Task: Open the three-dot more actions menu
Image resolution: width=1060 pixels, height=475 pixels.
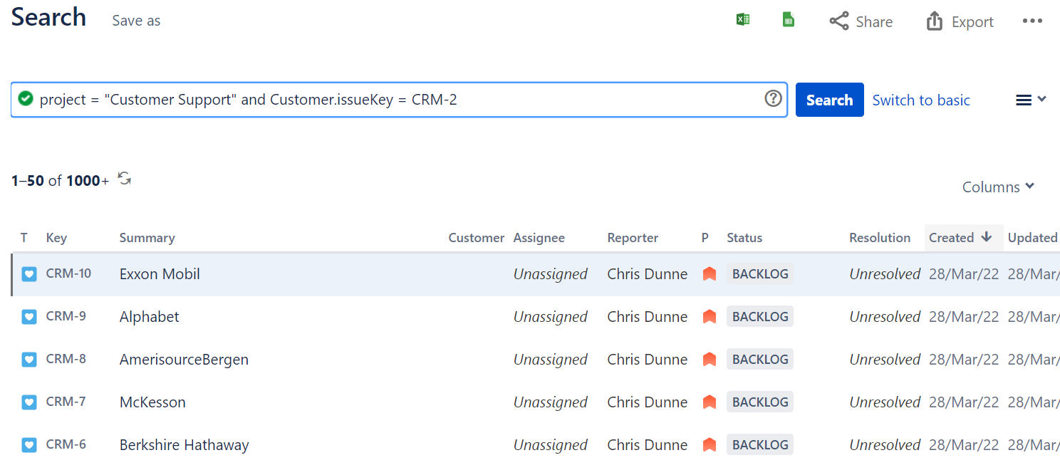Action: (x=1032, y=21)
